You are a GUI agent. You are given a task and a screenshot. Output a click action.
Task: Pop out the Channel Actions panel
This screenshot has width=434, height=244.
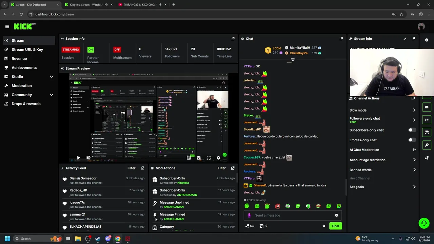click(413, 98)
